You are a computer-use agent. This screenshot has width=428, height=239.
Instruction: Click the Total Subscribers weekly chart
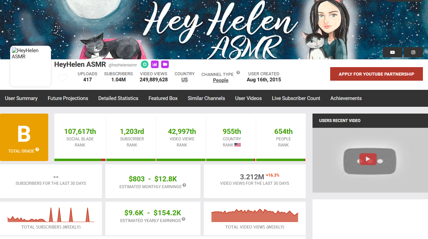pyautogui.click(x=51, y=215)
